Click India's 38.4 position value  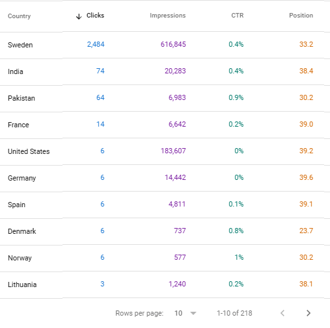306,71
